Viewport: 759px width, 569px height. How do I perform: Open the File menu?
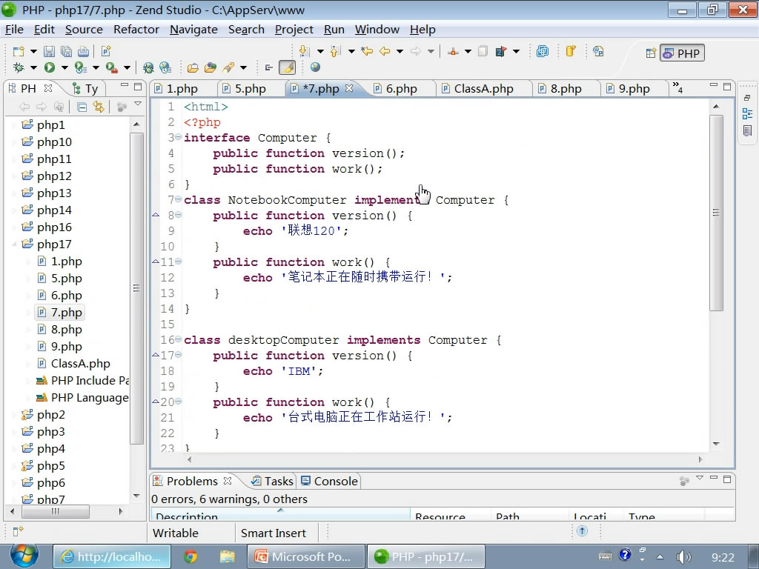pos(14,30)
